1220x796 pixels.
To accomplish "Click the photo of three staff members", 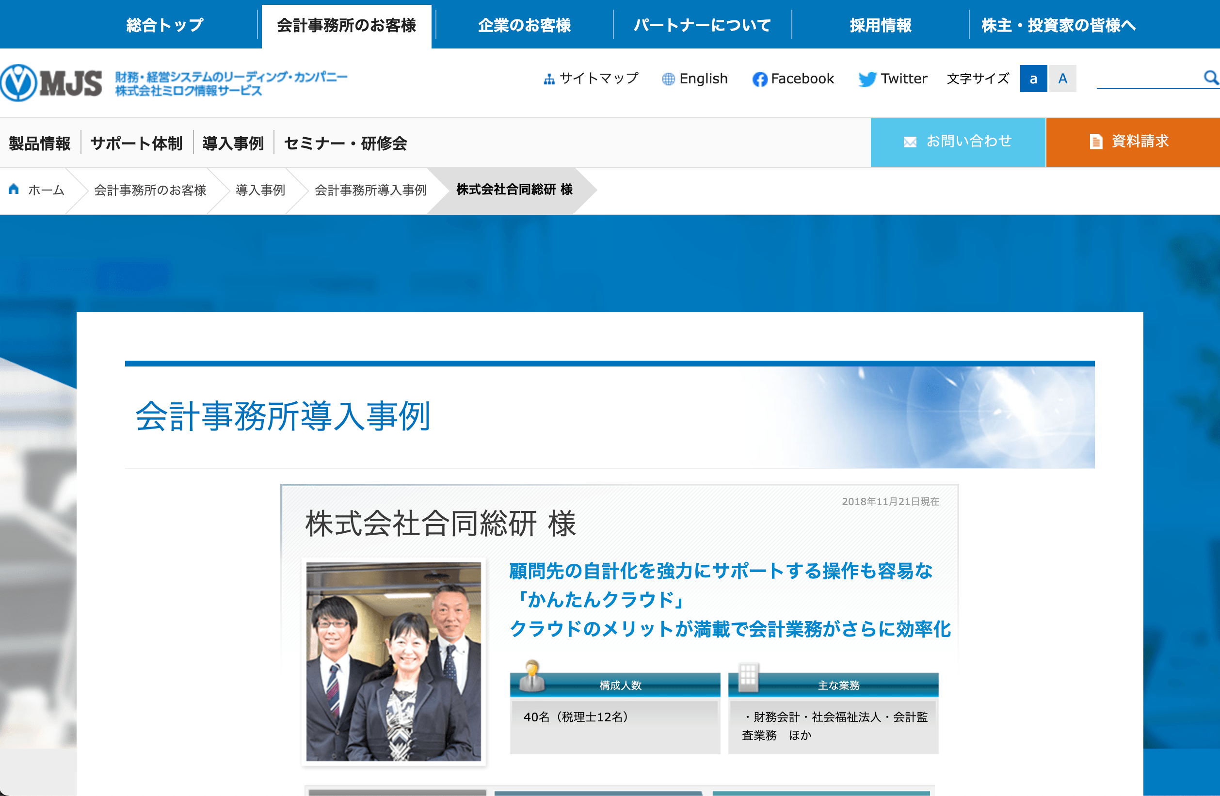I will pos(394,661).
